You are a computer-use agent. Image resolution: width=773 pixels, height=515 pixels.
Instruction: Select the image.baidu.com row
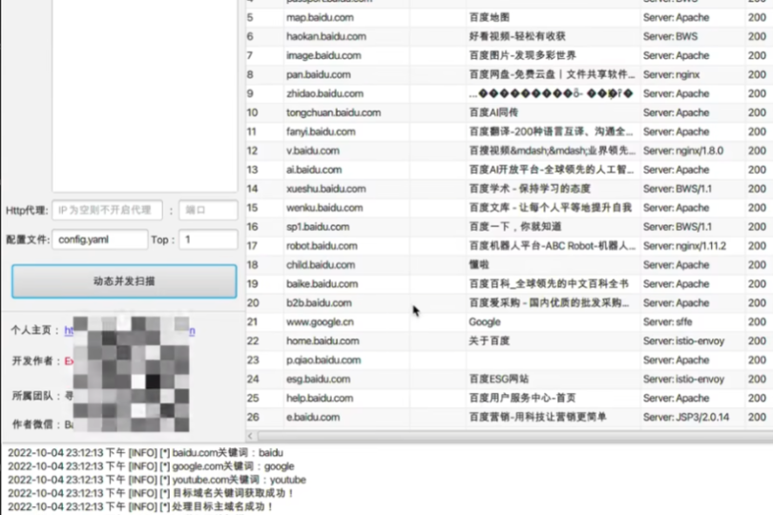pos(510,55)
